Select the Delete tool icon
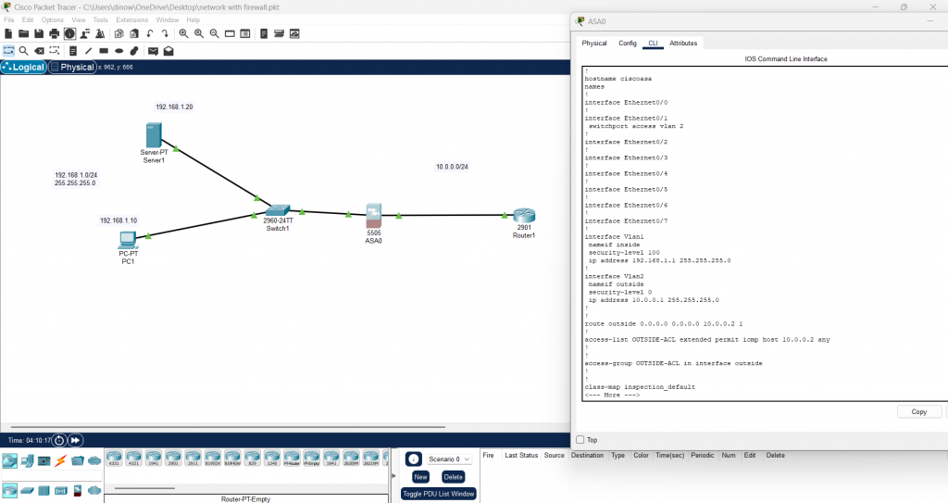Image resolution: width=948 pixels, height=503 pixels. [39, 51]
